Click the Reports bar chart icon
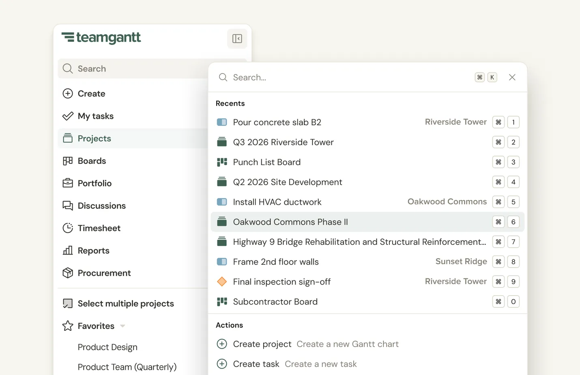 68,251
